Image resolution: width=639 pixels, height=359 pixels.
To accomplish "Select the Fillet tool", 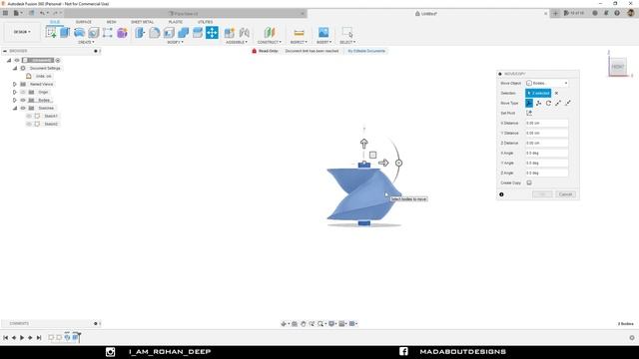I will coord(155,33).
